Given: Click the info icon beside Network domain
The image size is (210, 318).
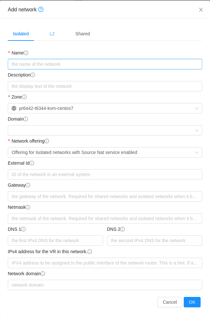Looking at the screenshot, I should [42, 274].
